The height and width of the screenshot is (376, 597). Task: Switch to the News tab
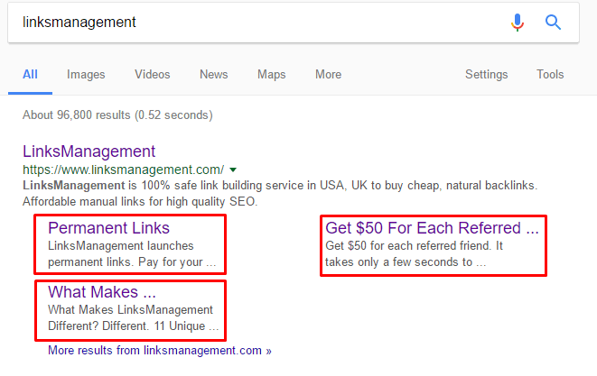pos(213,74)
